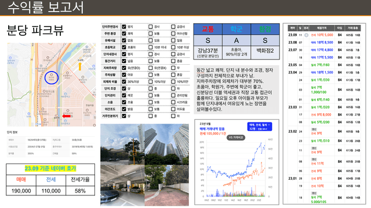
Task: Select the '매매 17억 4,800' transaction price
Action: point(322,50)
